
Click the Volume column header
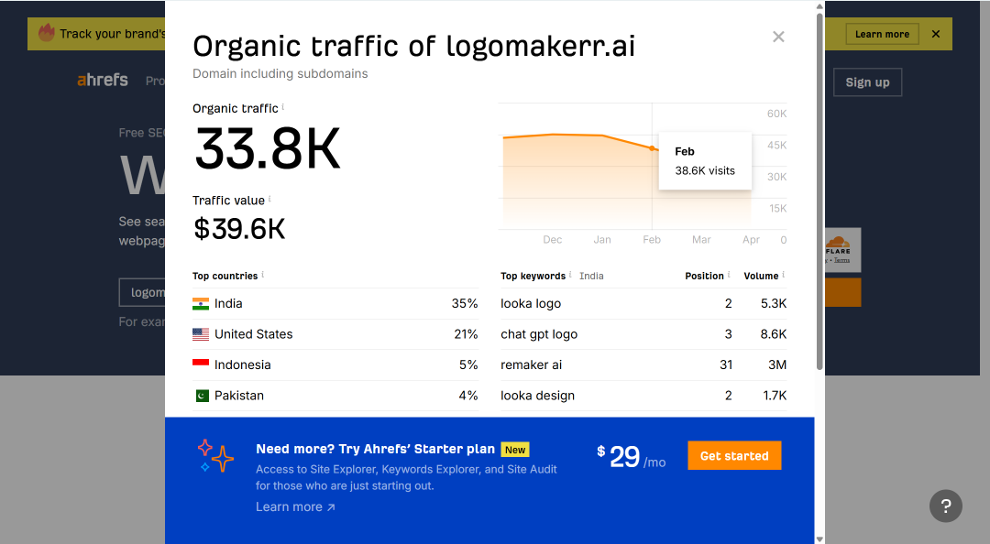point(761,276)
